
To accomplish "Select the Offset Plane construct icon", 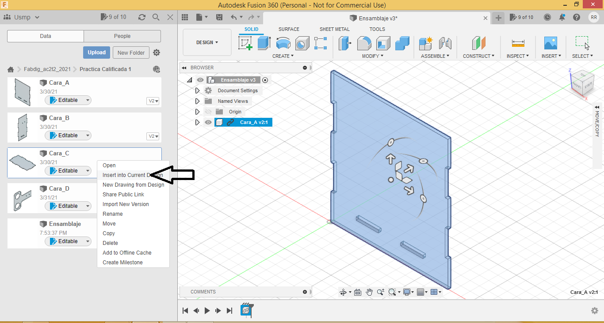I will [479, 43].
